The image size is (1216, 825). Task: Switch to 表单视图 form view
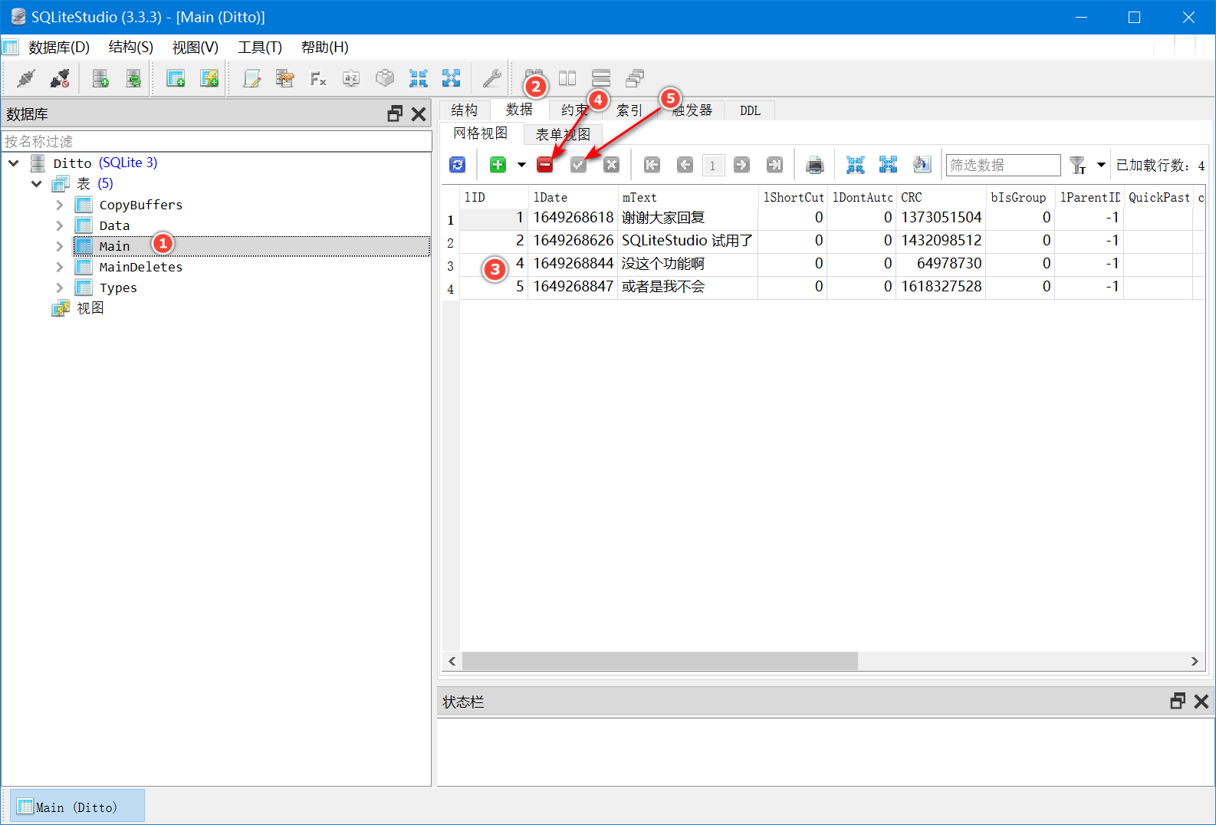coord(563,134)
